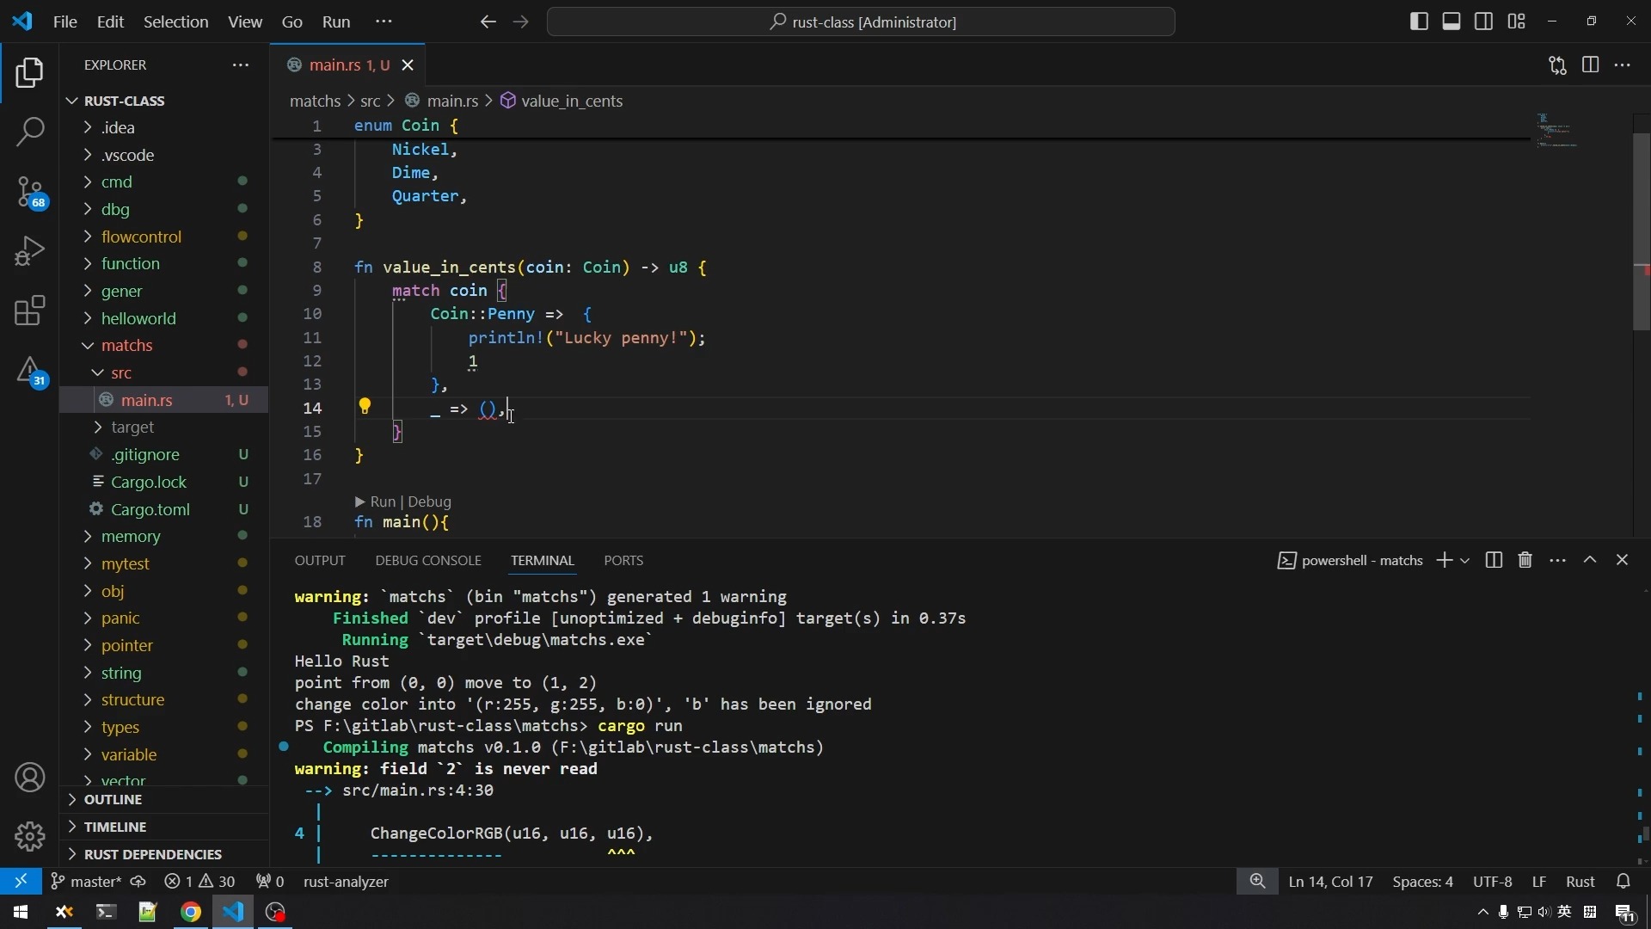Kill terminal with trash icon
Image resolution: width=1651 pixels, height=929 pixels.
(x=1525, y=560)
